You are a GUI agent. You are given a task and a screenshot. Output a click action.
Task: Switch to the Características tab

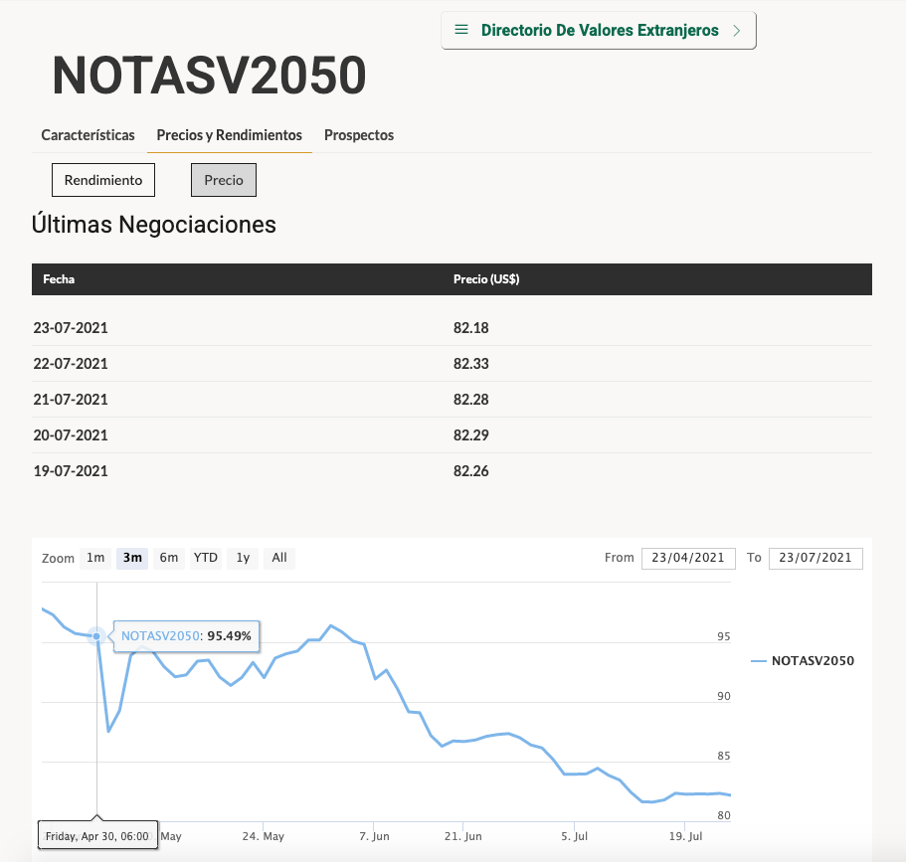click(x=88, y=135)
